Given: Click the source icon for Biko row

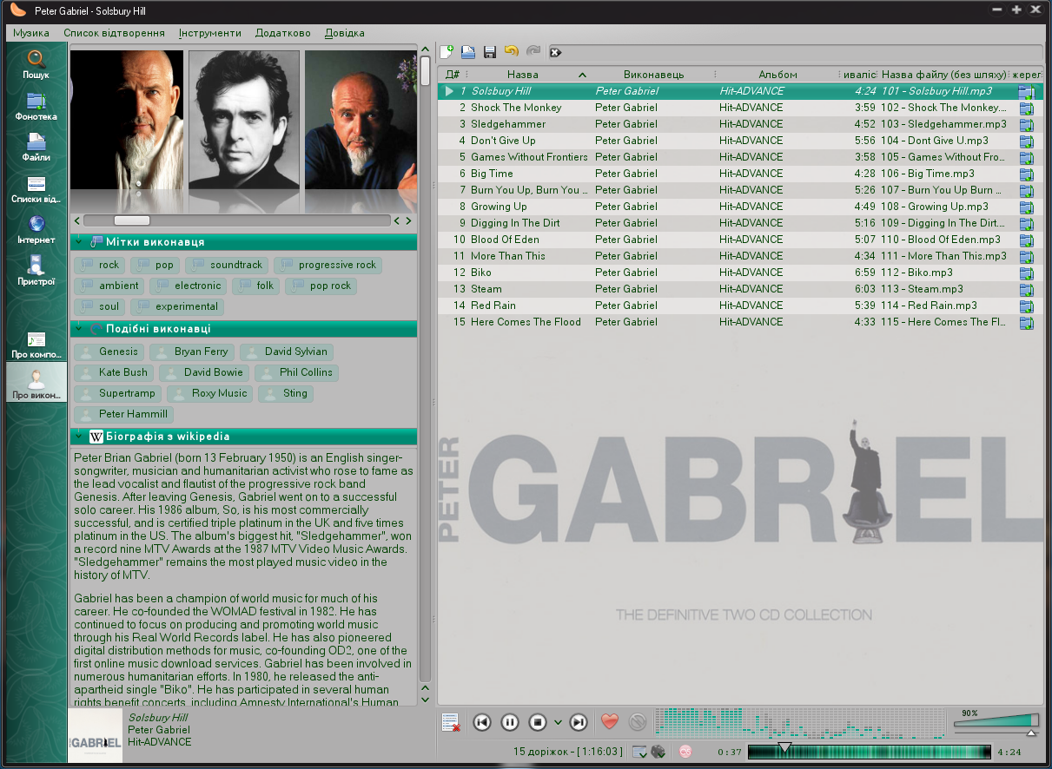Looking at the screenshot, I should (x=1027, y=273).
